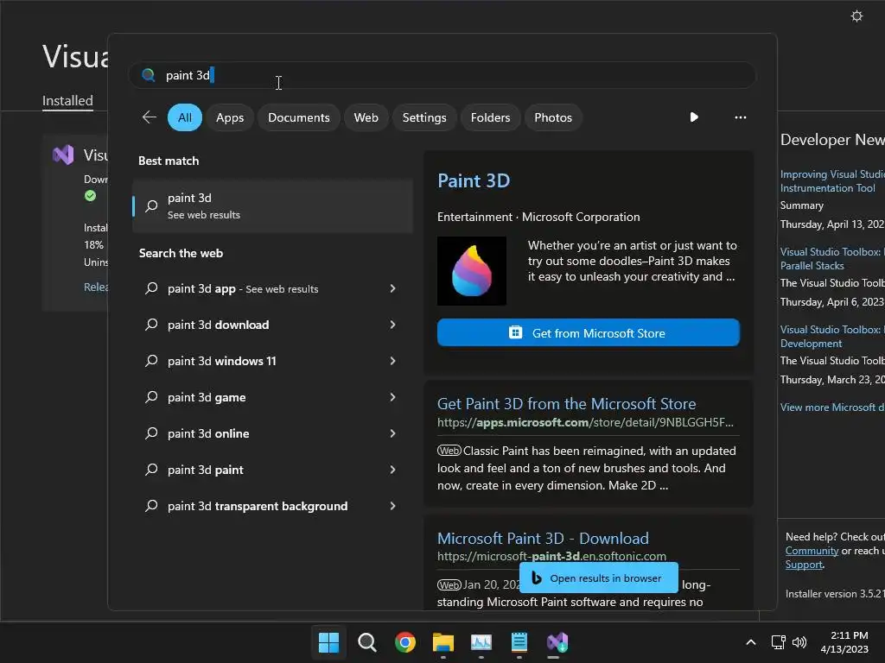Expand arrow for paint 3d online suggestion
Screen dimensions: 885x663
pyautogui.click(x=393, y=433)
